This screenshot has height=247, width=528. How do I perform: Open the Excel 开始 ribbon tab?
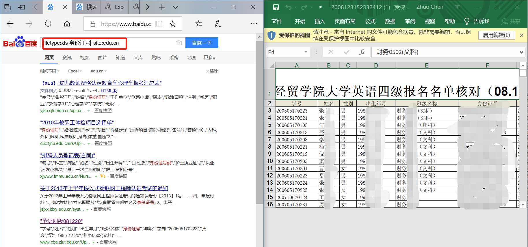pos(300,21)
